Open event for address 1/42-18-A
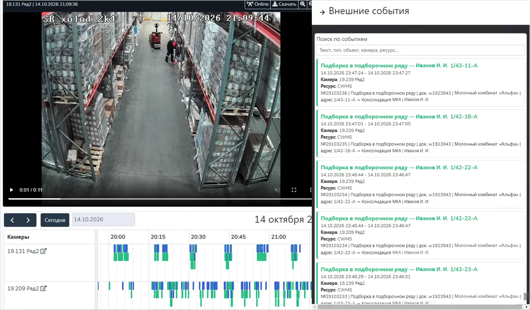The height and width of the screenshot is (310, 530). (420, 133)
